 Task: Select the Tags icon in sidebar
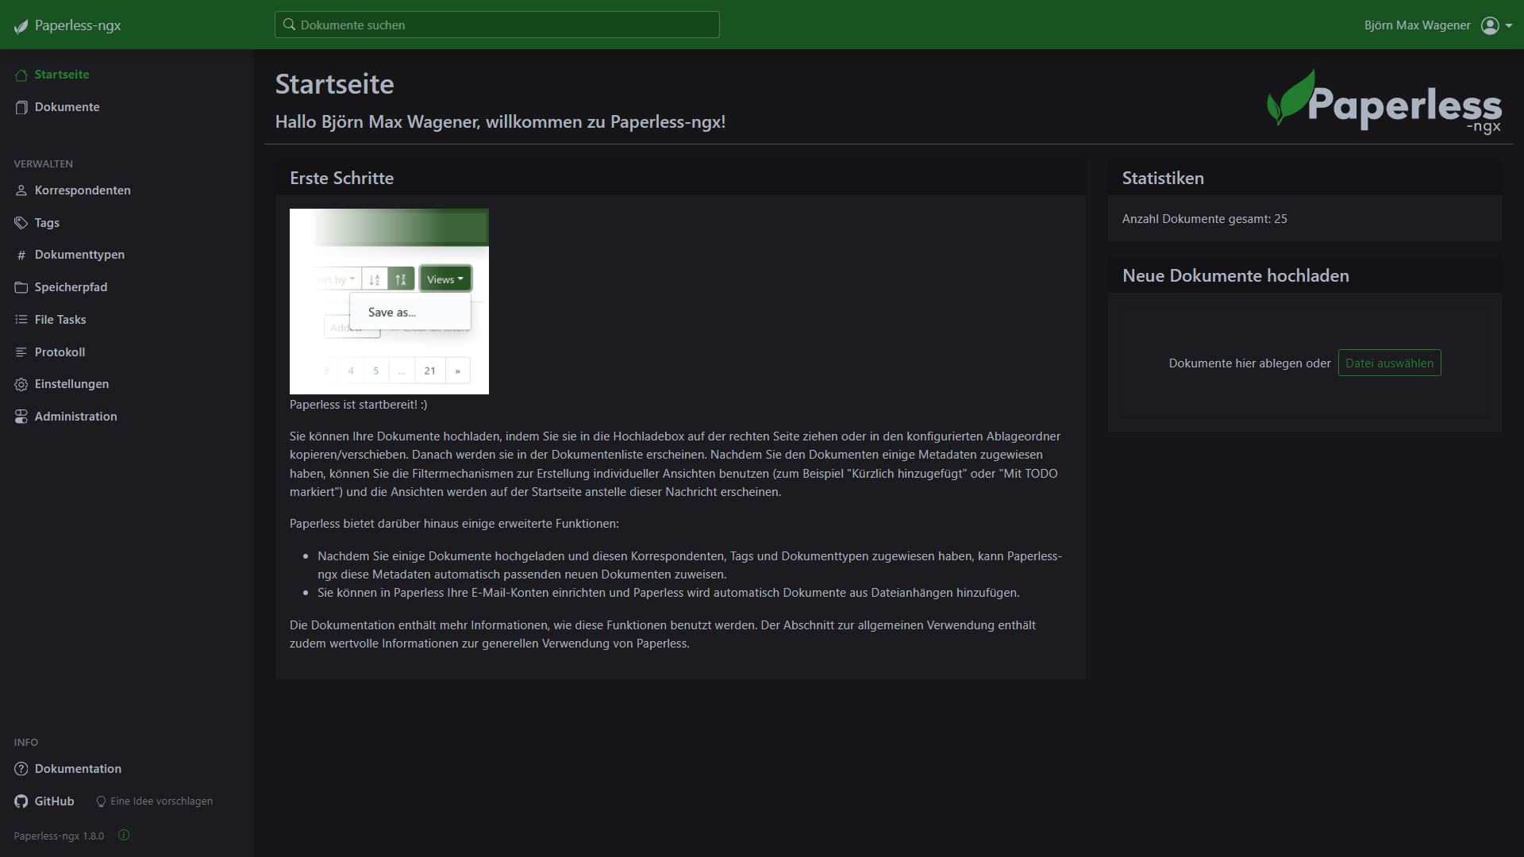coord(21,223)
